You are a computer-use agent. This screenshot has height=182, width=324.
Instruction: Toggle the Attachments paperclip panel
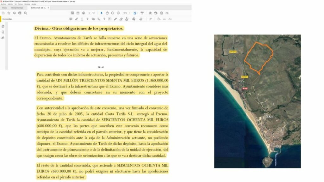(3, 37)
